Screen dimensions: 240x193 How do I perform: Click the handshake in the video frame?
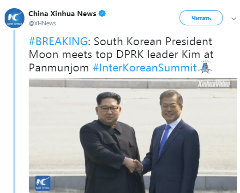click(133, 165)
